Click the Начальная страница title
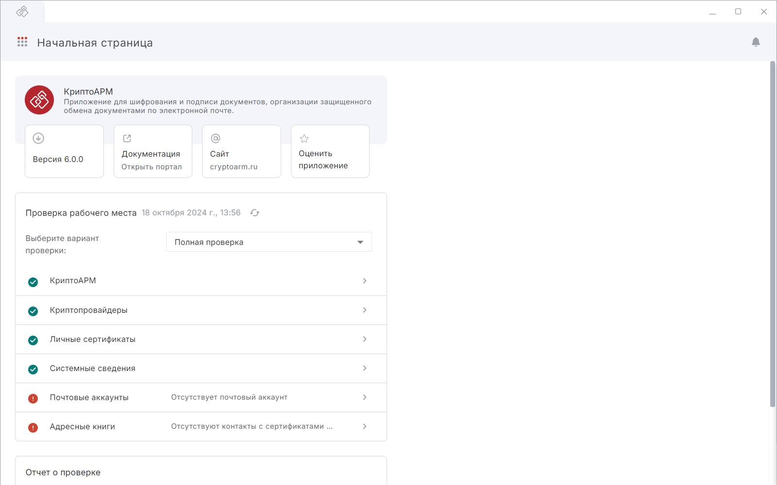Image resolution: width=777 pixels, height=485 pixels. (95, 43)
